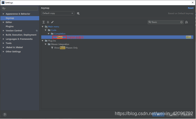This screenshot has width=196, height=119.
Task: Open the Plugins settings page
Action: coord(9,26)
